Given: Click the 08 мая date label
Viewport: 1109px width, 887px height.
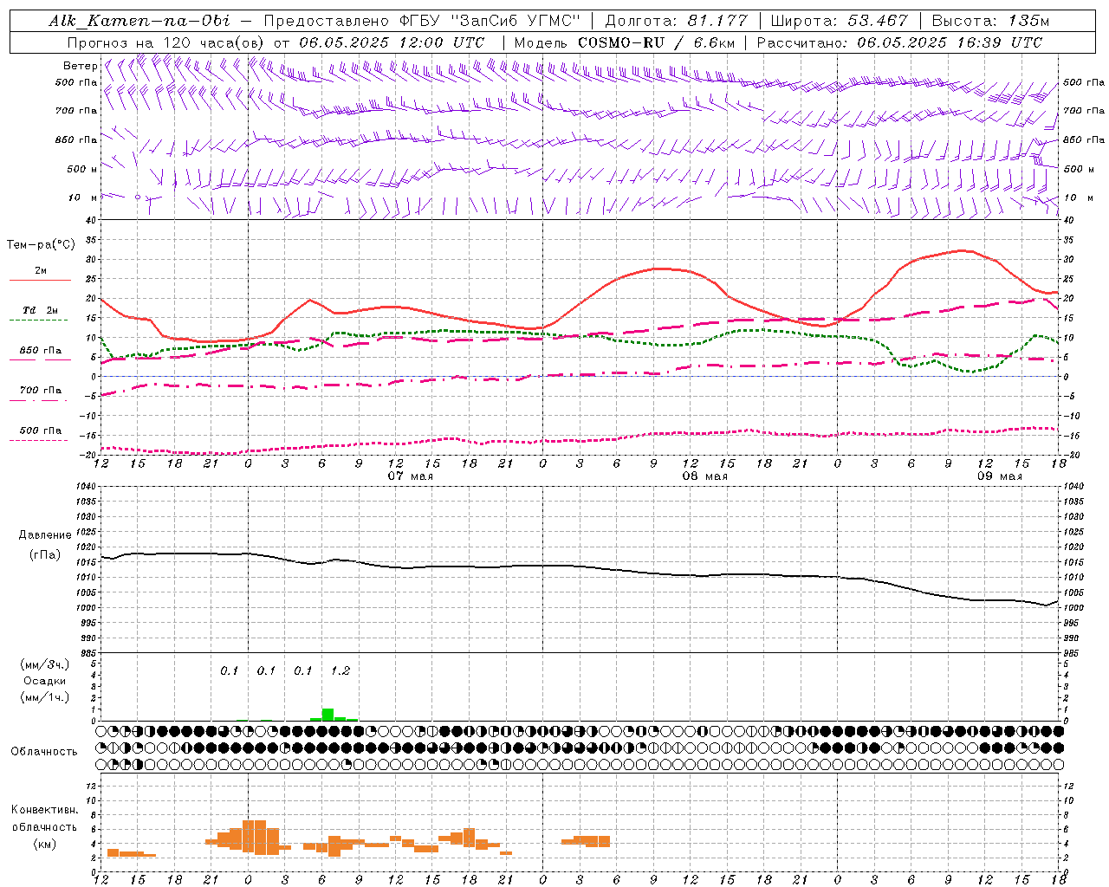Looking at the screenshot, I should [705, 476].
